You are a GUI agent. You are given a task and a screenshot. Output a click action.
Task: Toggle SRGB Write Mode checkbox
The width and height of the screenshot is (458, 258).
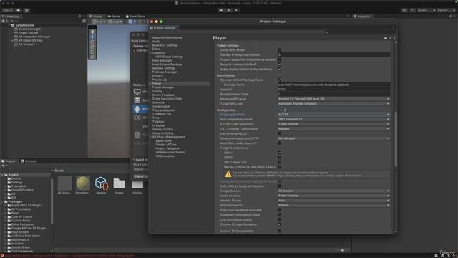pyautogui.click(x=279, y=49)
